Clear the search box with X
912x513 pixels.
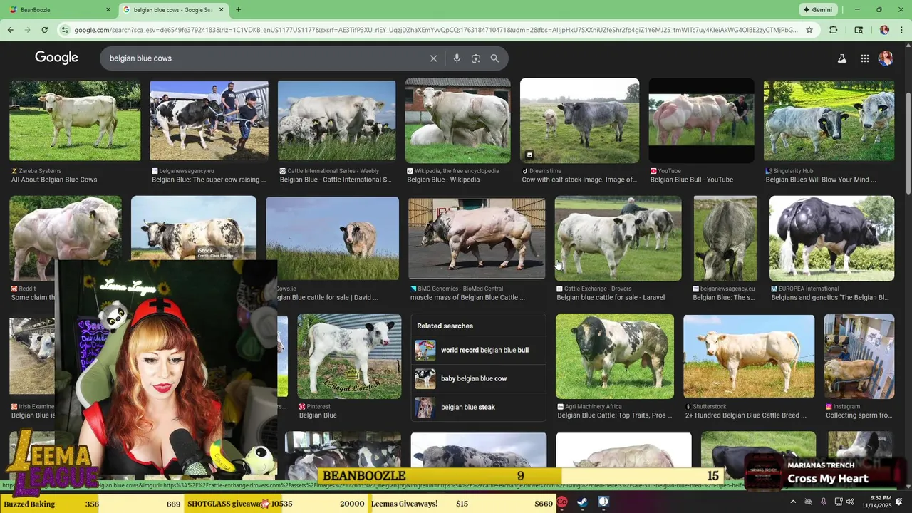click(x=433, y=58)
